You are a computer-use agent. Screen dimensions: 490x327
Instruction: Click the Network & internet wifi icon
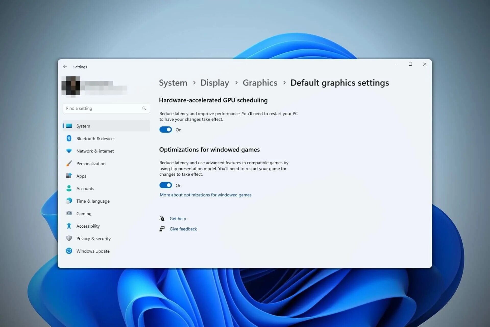pyautogui.click(x=69, y=151)
